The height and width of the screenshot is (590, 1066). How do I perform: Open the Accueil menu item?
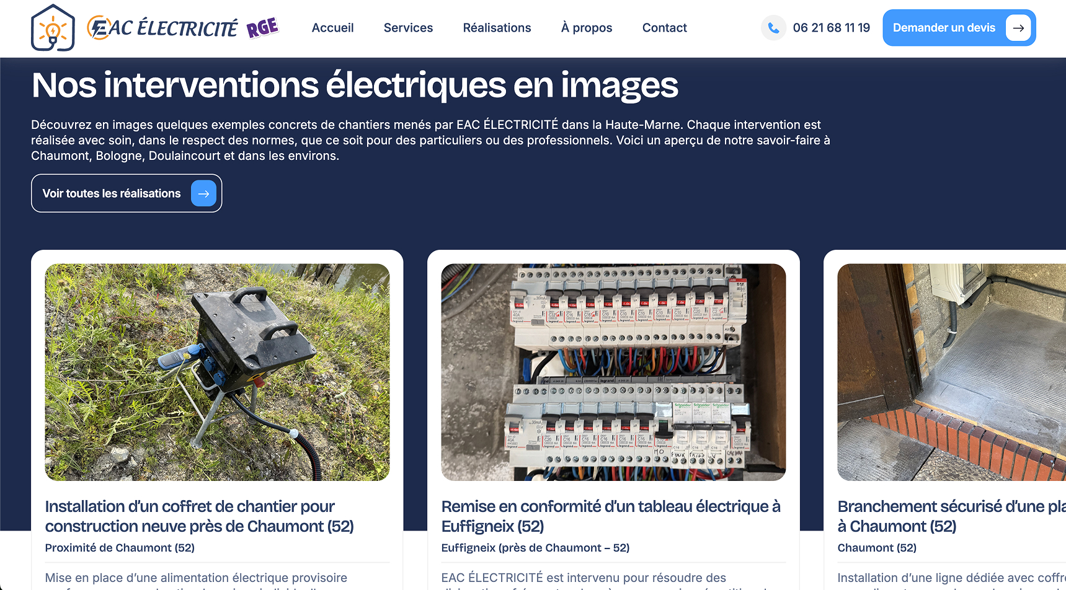(x=332, y=28)
